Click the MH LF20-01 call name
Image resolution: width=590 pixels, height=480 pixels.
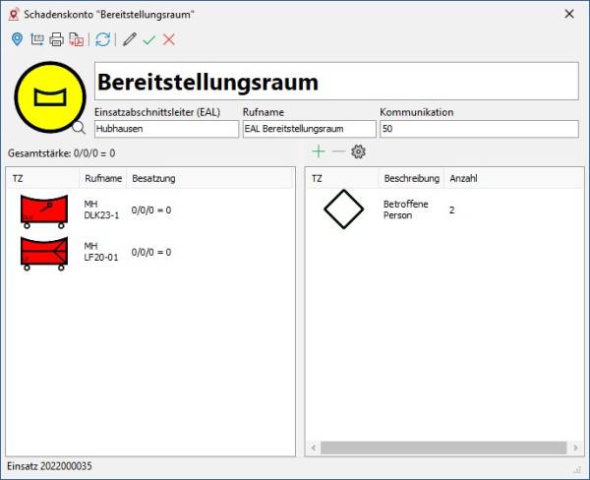(x=101, y=252)
